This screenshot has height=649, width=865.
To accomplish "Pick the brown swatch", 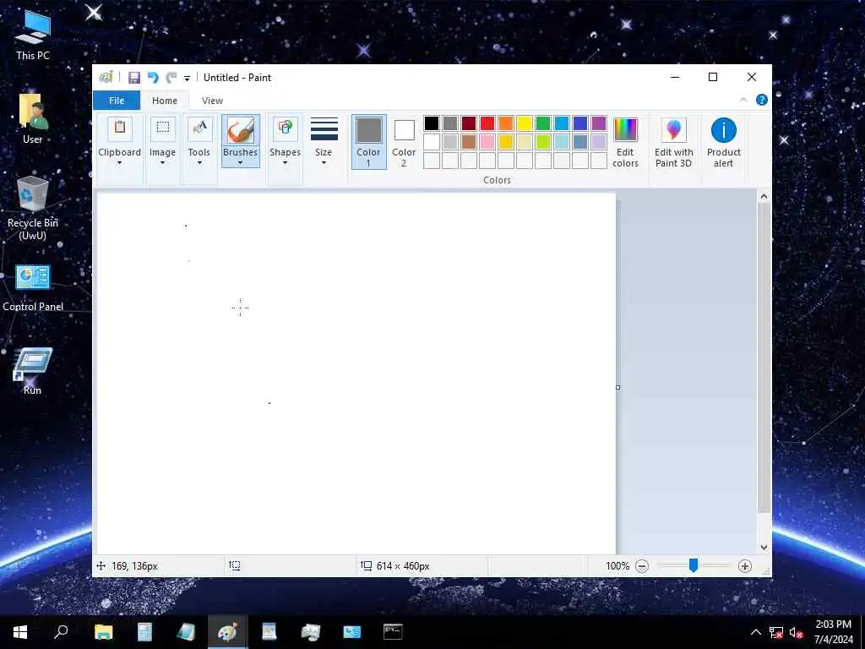I will pos(469,142).
